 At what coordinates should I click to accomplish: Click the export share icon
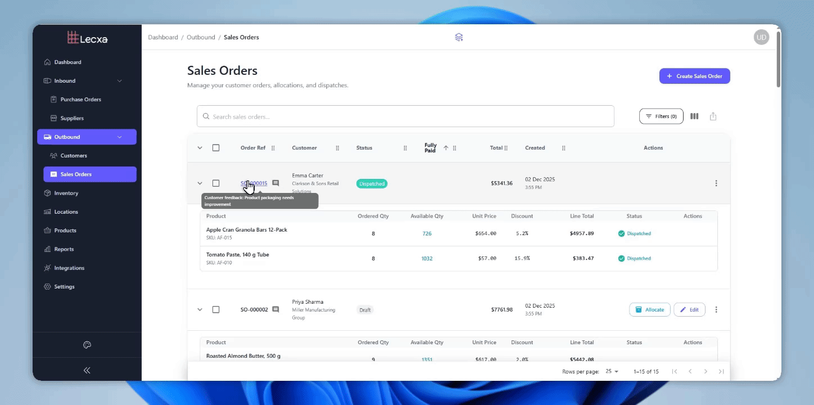pos(713,116)
